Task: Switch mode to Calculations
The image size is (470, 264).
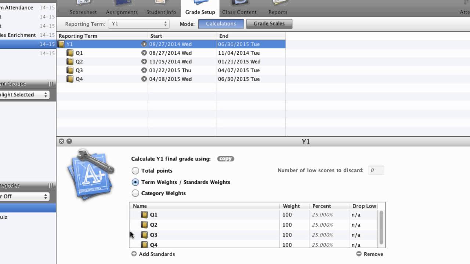Action: tap(221, 24)
